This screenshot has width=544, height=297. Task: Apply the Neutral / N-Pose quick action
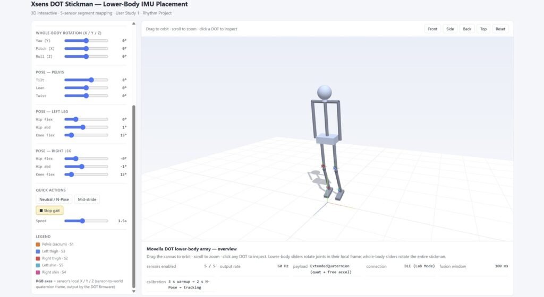pos(54,199)
